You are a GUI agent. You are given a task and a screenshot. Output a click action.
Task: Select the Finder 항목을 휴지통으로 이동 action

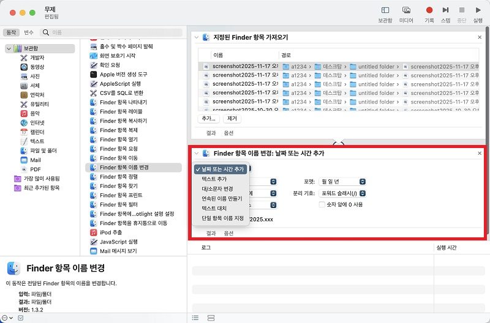click(x=129, y=223)
